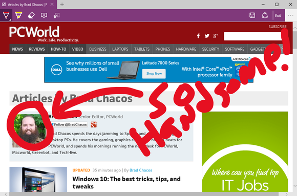Image resolution: width=297 pixels, height=196 pixels.
Task: Click the Google+ badge beside Follow
Action: (94, 124)
